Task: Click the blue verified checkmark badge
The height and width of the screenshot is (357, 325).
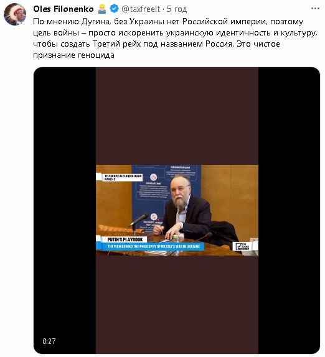Action: point(114,9)
